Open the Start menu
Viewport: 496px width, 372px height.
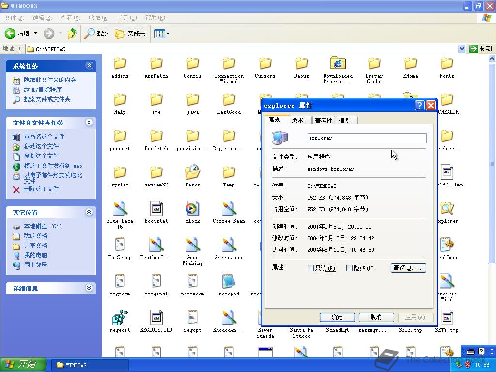[x=23, y=365]
